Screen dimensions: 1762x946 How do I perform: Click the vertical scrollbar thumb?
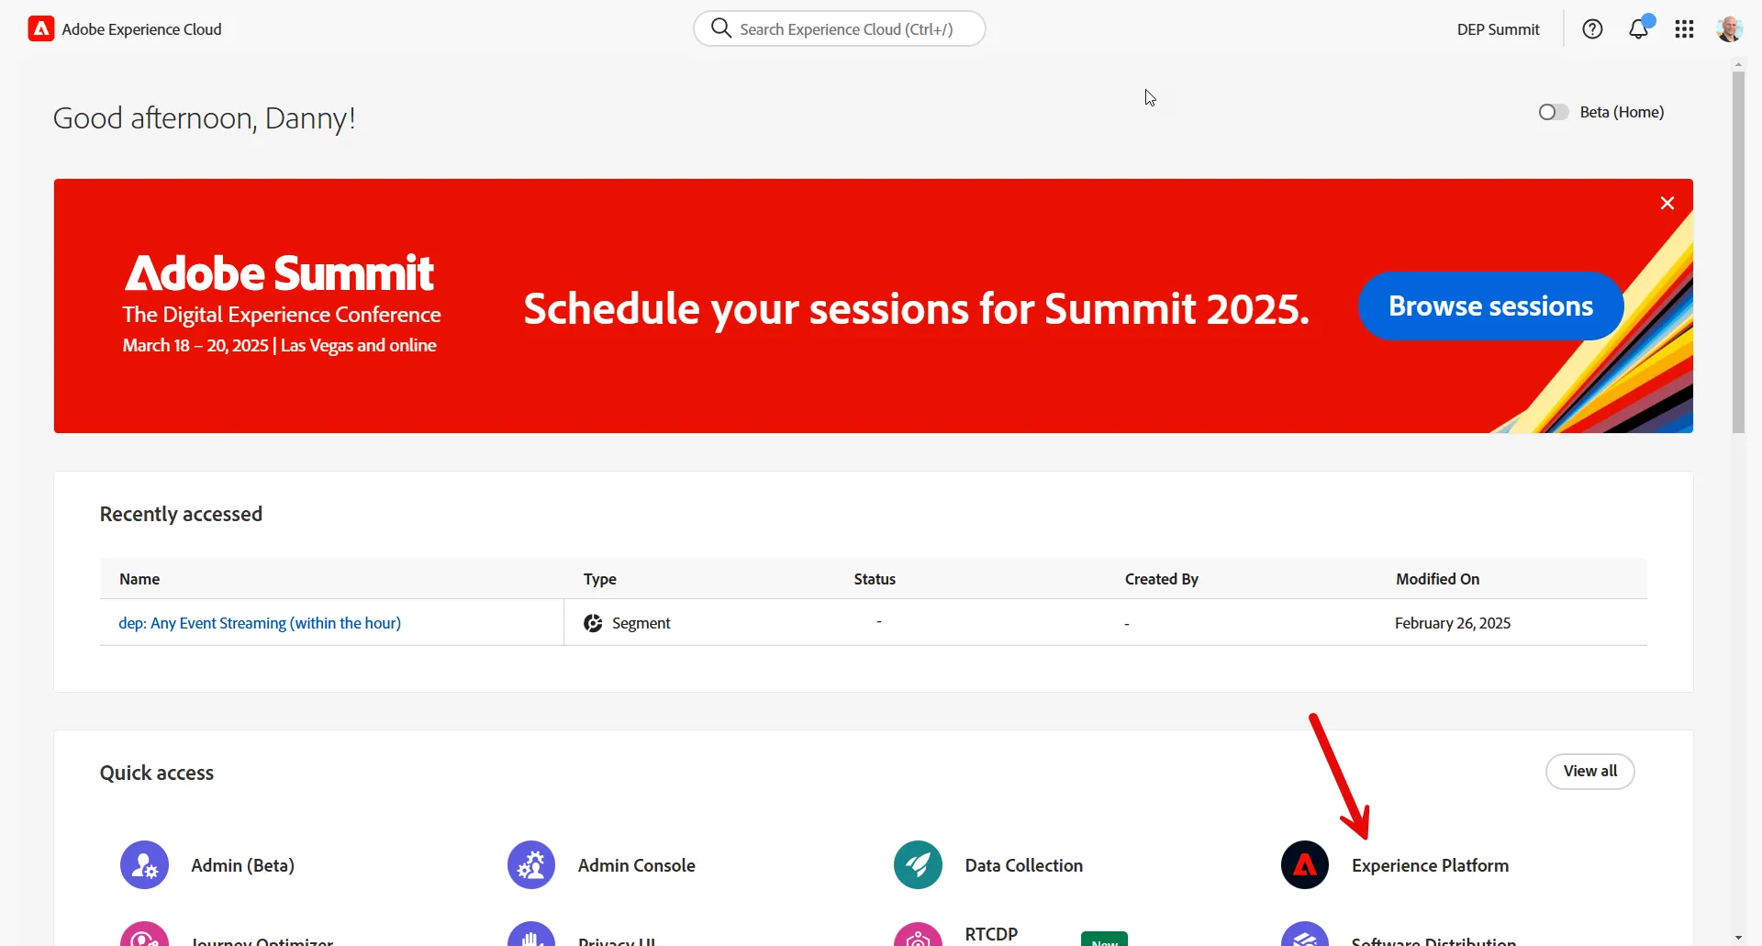pyautogui.click(x=1738, y=252)
